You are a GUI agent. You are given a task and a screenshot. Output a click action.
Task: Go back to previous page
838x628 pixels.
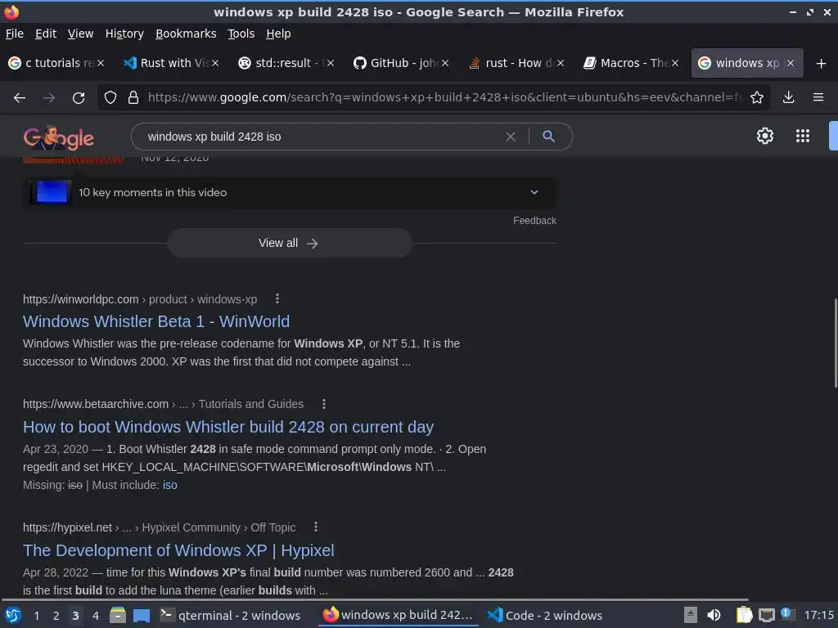20,98
